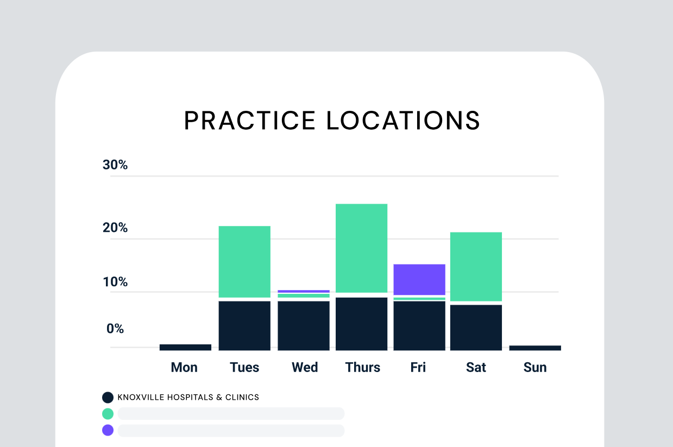673x447 pixels.
Task: Click the purple legend dot
Action: [x=108, y=430]
